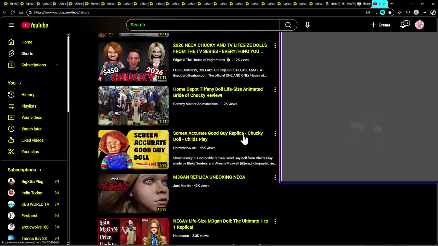The width and height of the screenshot is (438, 246).
Task: Open the browser profile icon
Action: coord(416,12)
